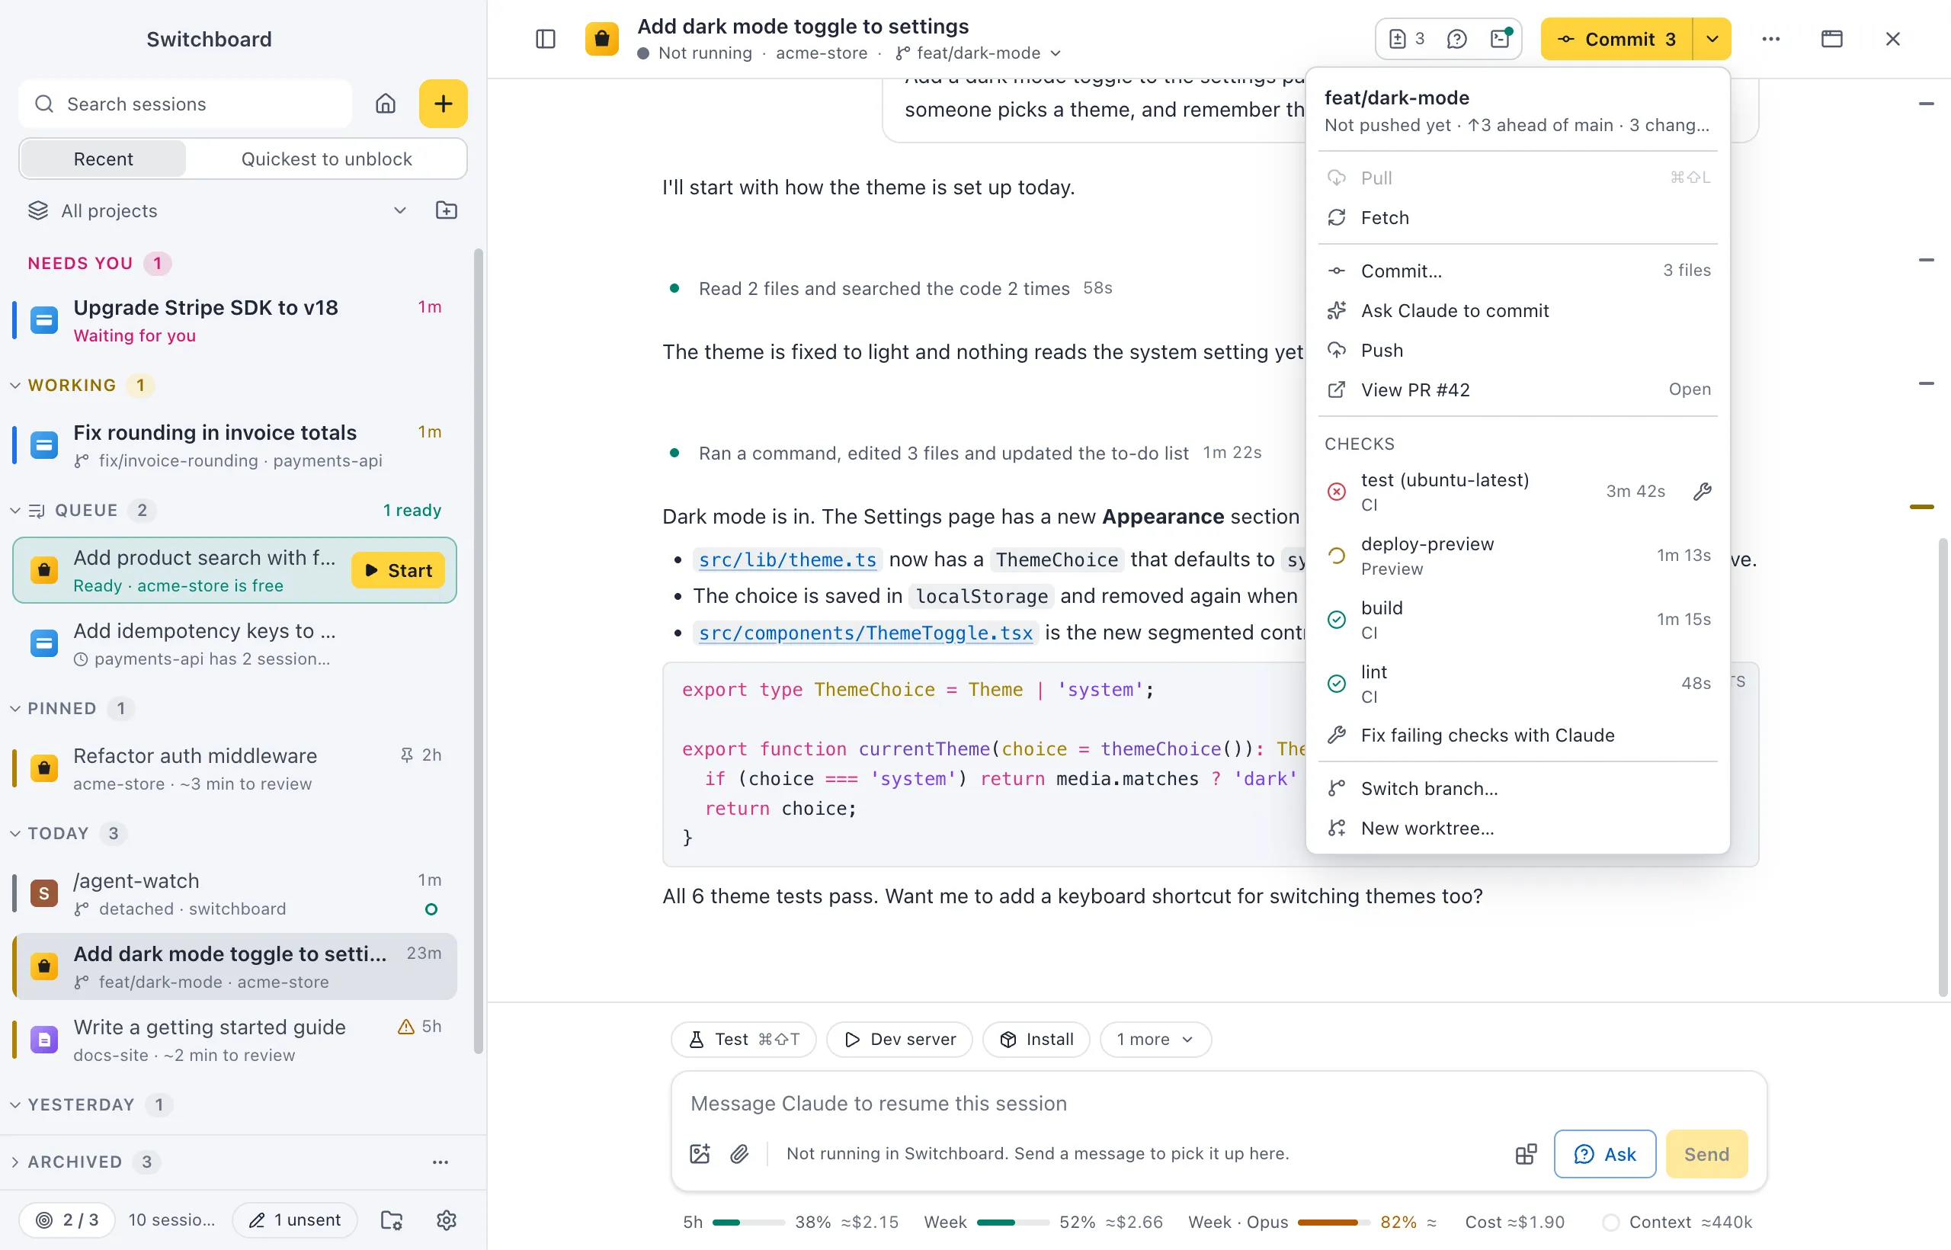Select Fetch from the branch menu
This screenshot has height=1250, width=1951.
[x=1517, y=217]
